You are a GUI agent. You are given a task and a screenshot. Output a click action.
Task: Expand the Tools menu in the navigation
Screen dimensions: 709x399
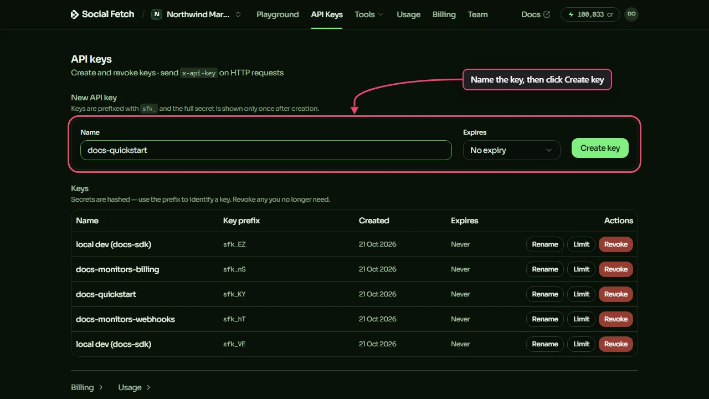(369, 14)
